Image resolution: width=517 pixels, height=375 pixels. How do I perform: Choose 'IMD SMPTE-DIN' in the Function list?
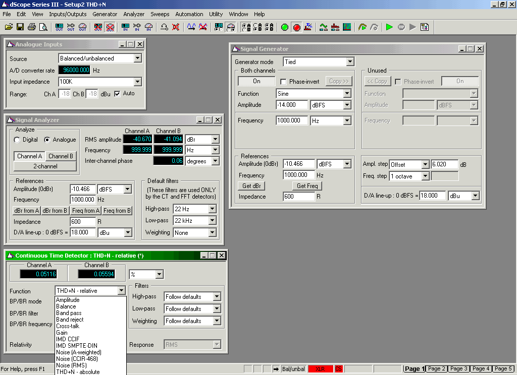tap(90, 346)
